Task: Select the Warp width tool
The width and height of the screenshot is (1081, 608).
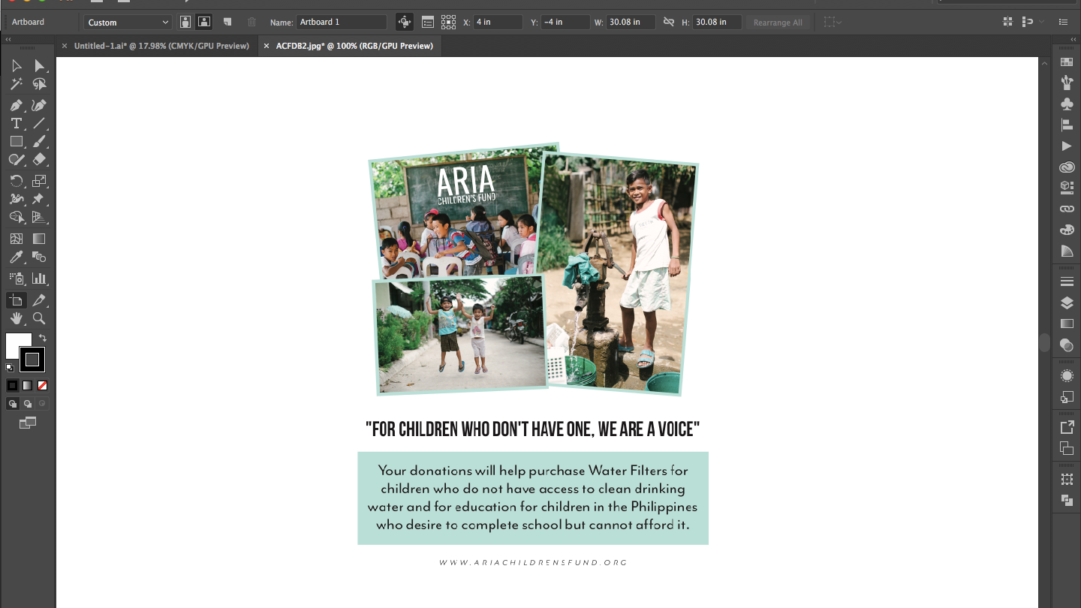Action: 17,199
